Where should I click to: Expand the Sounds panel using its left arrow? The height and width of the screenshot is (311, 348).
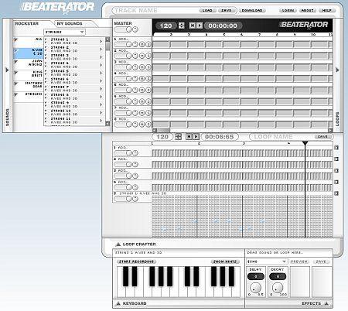click(x=7, y=70)
